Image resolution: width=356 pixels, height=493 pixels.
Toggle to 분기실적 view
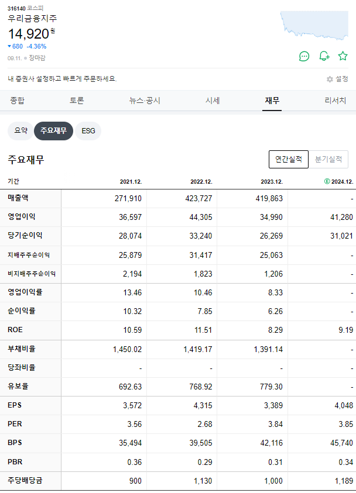[328, 160]
